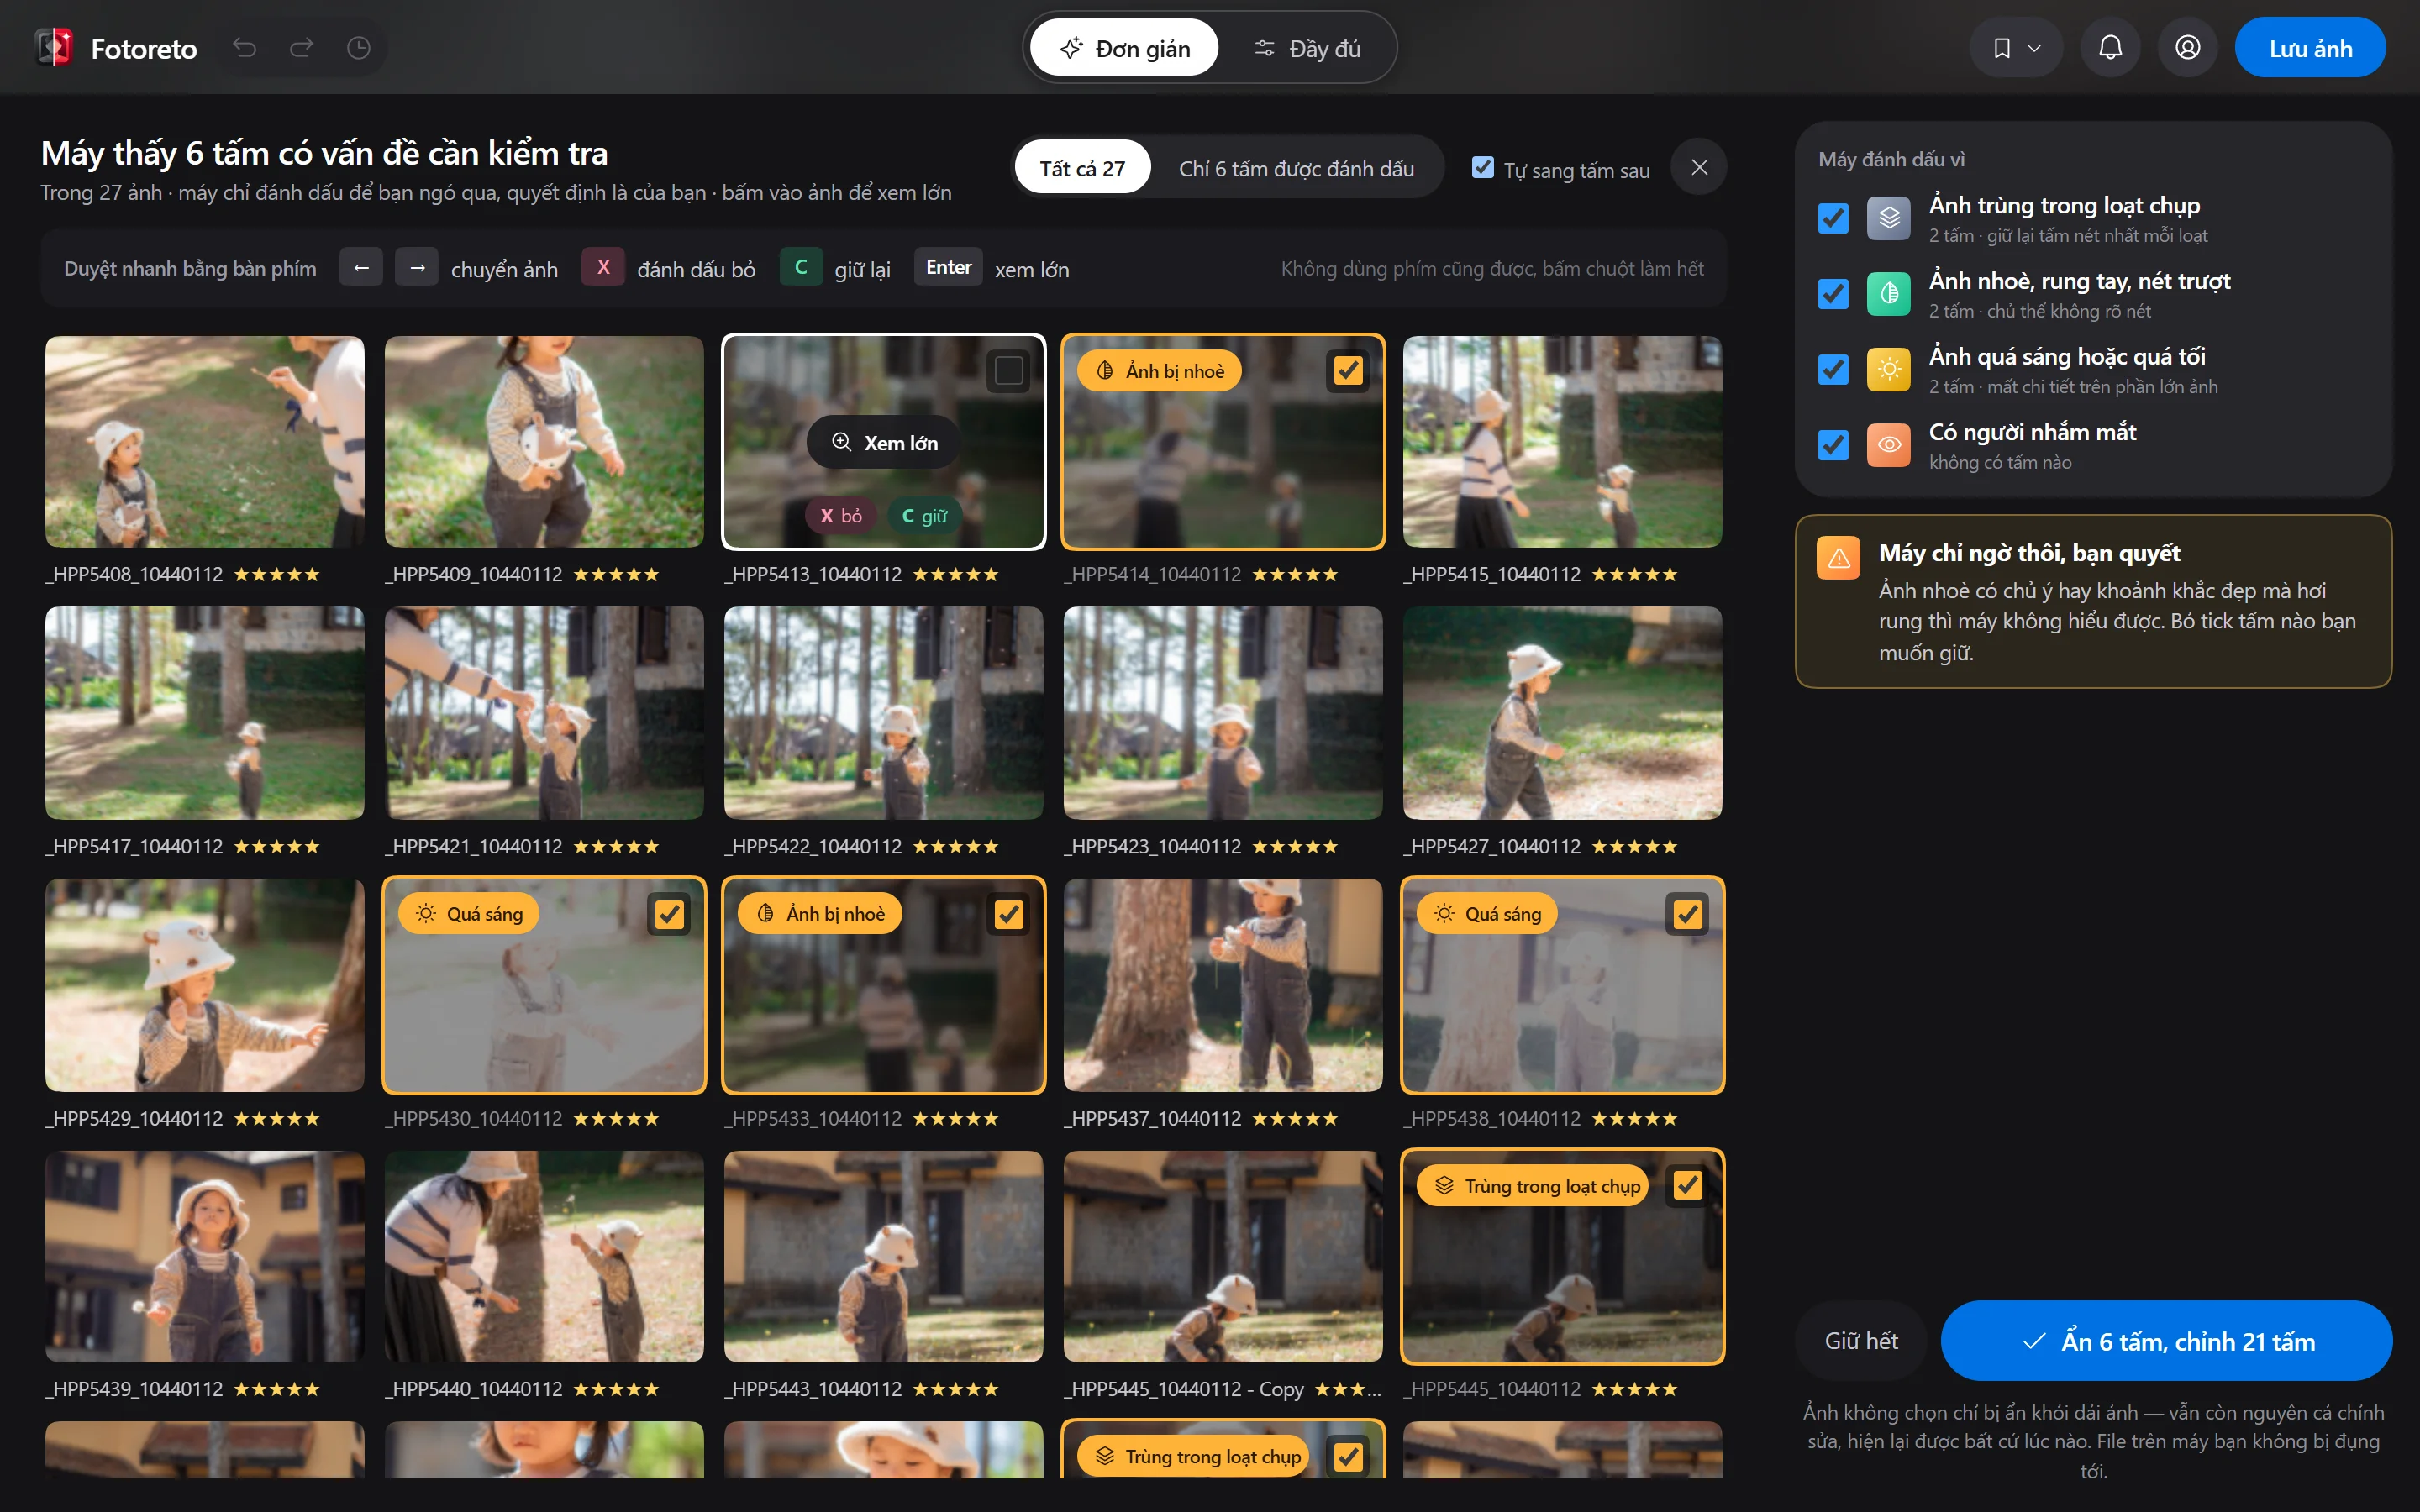Close the review panel with X
The width and height of the screenshot is (2420, 1512).
tap(1699, 168)
